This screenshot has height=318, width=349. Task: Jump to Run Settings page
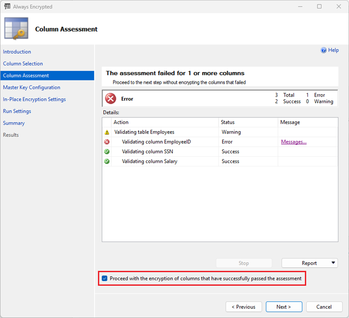17,111
